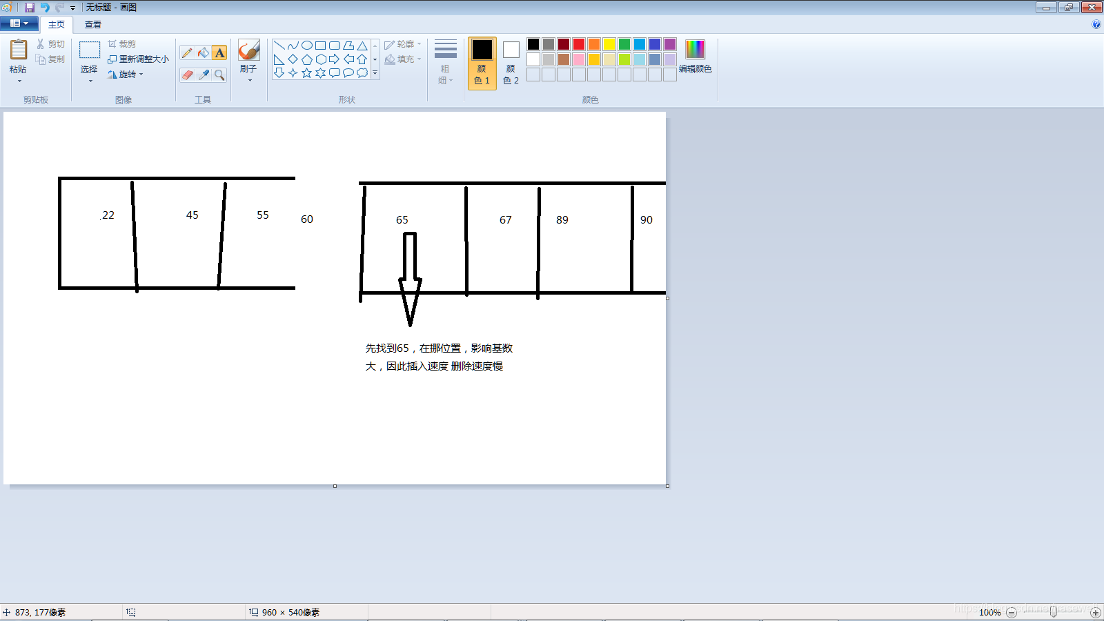
Task: Open the Outline (轮廓) dropdown
Action: 403,44
